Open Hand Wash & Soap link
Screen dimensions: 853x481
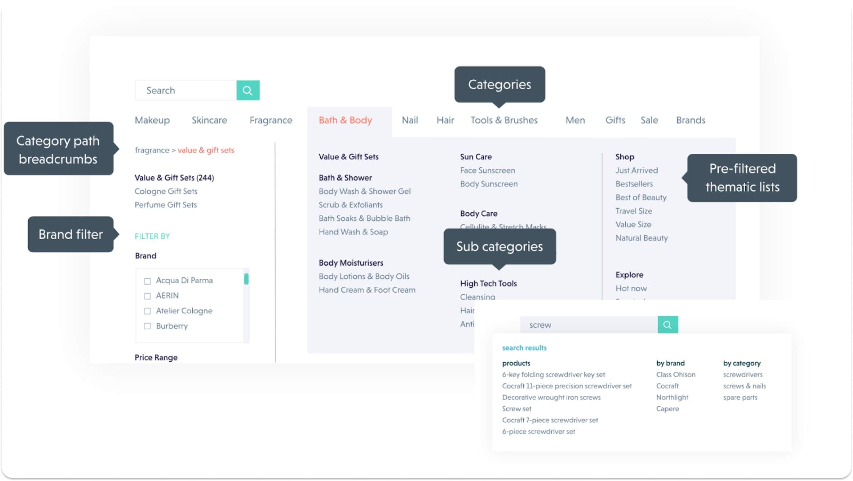[x=353, y=232]
